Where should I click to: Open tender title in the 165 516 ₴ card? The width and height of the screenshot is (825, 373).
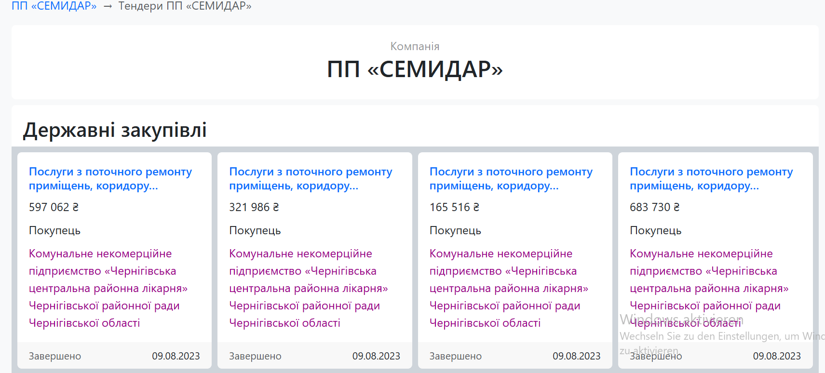coord(511,178)
